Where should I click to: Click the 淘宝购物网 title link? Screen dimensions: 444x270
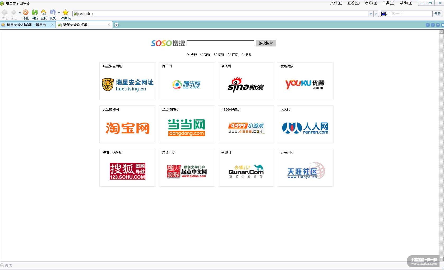[x=111, y=109]
